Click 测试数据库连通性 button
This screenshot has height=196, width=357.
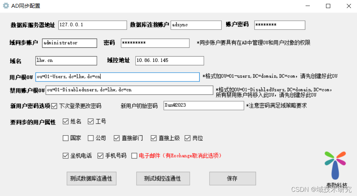pos(92,178)
